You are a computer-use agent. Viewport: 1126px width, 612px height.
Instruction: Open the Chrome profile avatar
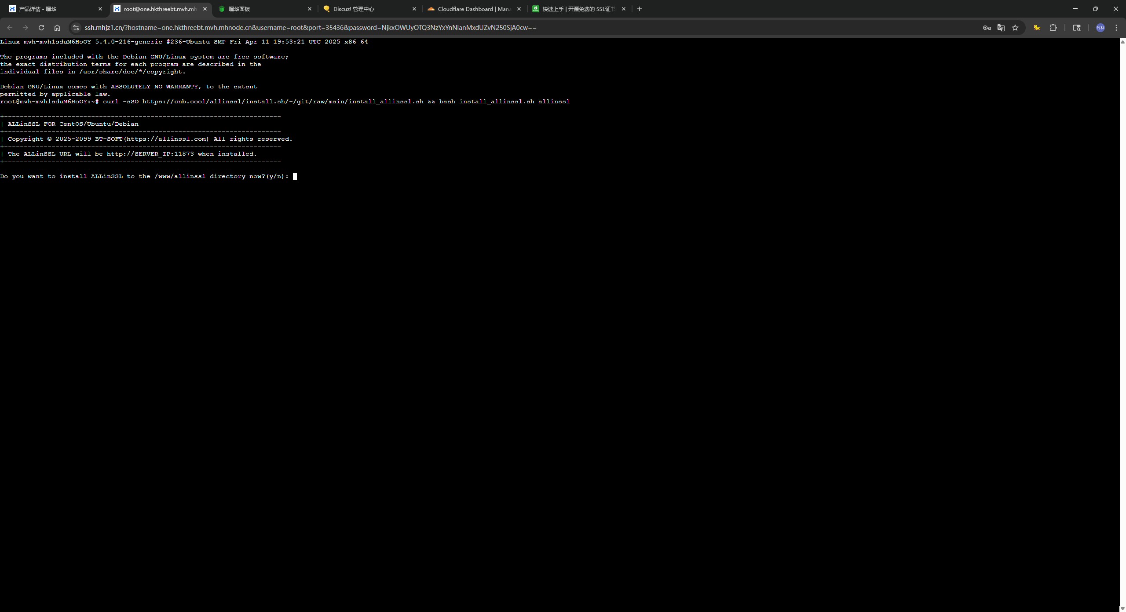point(1100,28)
